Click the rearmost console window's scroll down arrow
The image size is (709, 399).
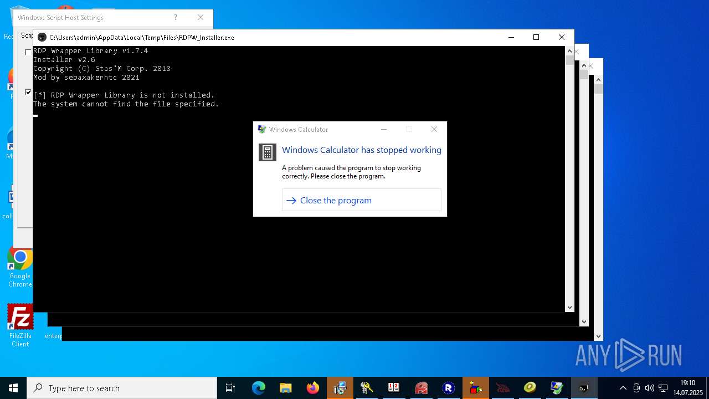pyautogui.click(x=598, y=336)
